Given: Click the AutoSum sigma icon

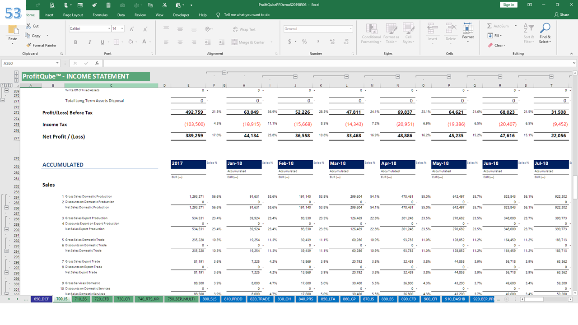Looking at the screenshot, I should point(489,26).
